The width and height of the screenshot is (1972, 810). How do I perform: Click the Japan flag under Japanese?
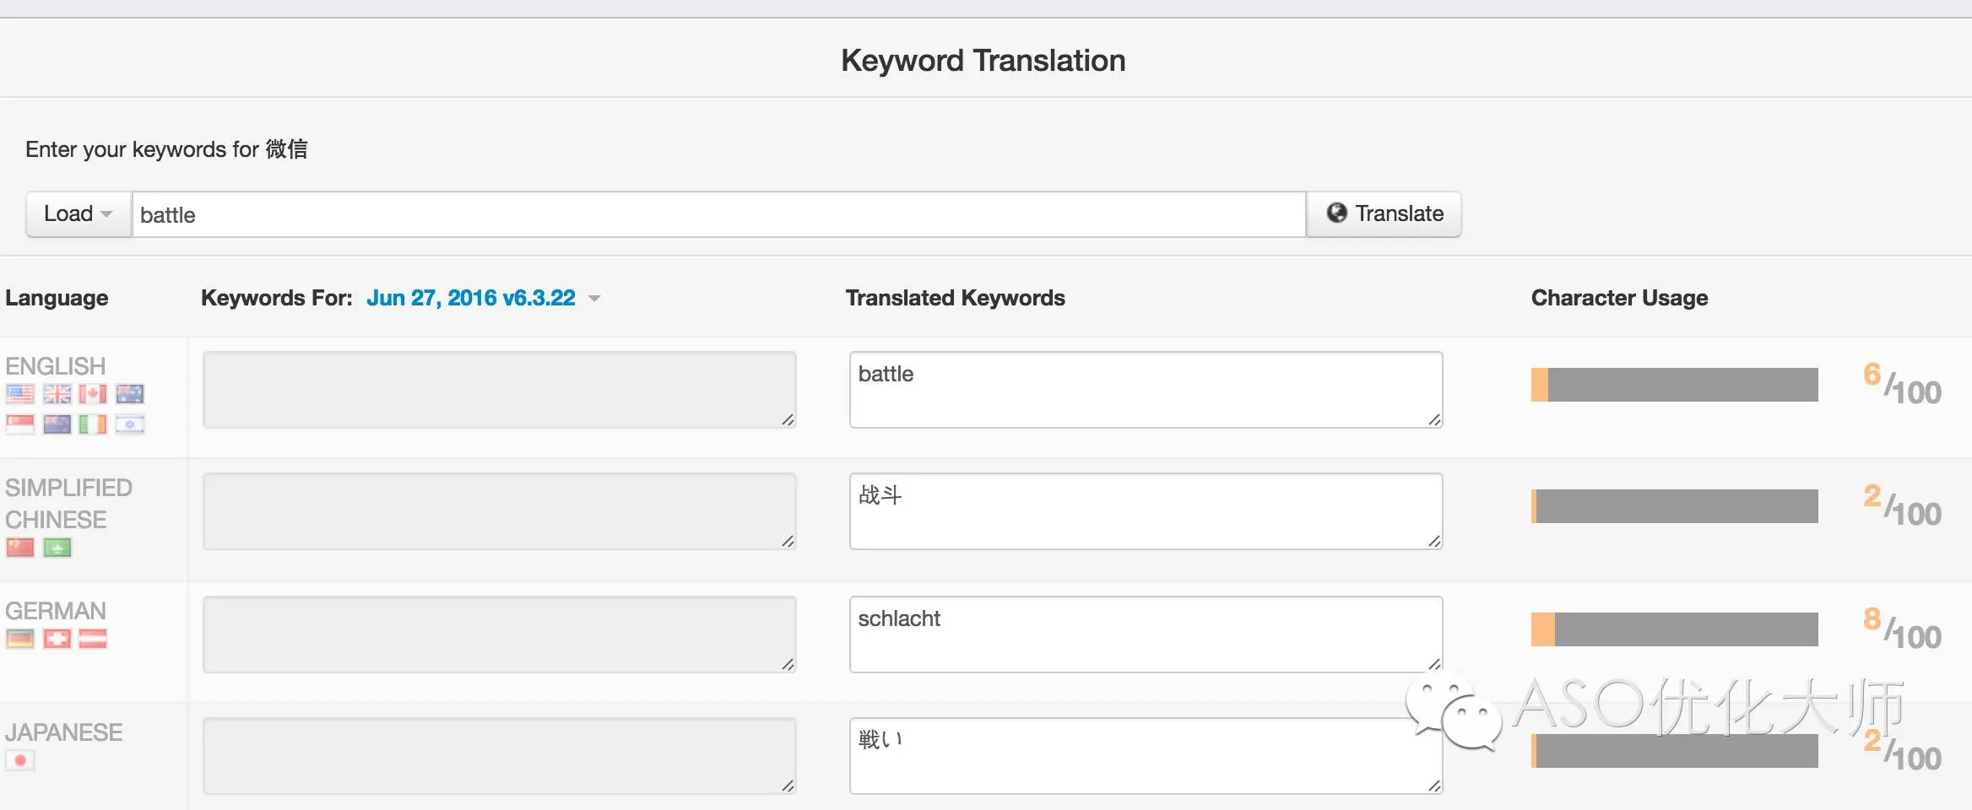click(x=20, y=761)
